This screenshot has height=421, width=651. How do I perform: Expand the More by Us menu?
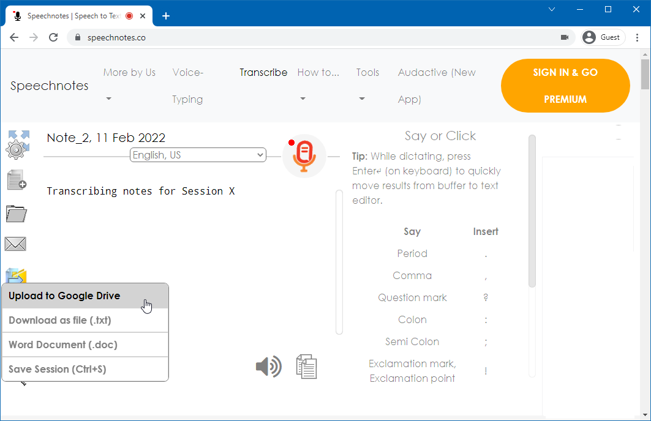click(129, 73)
